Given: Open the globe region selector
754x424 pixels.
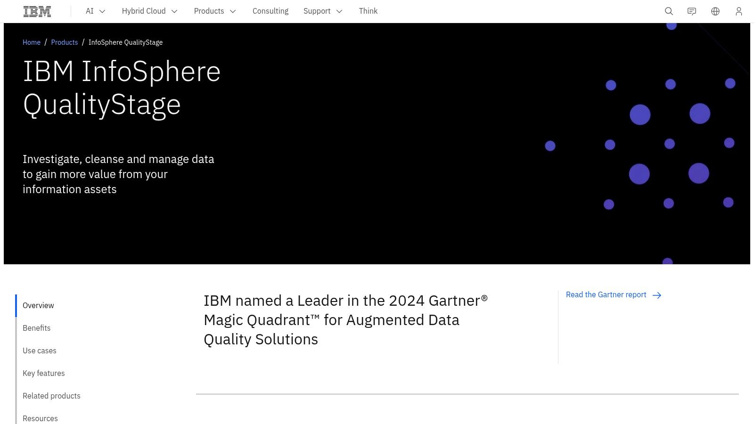Looking at the screenshot, I should (x=715, y=11).
